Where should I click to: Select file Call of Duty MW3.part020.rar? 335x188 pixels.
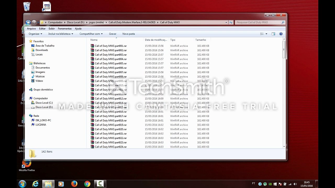coord(111,129)
